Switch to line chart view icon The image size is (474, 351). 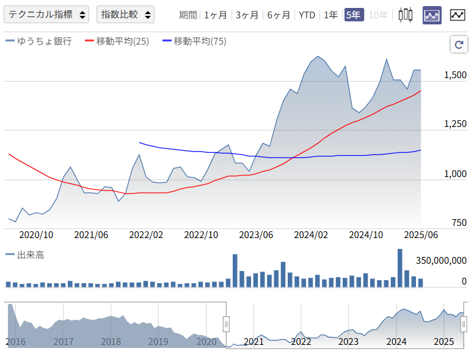tap(458, 15)
